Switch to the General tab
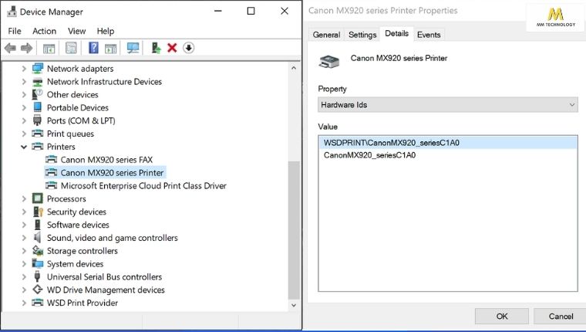Viewport: 586px width, 332px height. point(326,35)
